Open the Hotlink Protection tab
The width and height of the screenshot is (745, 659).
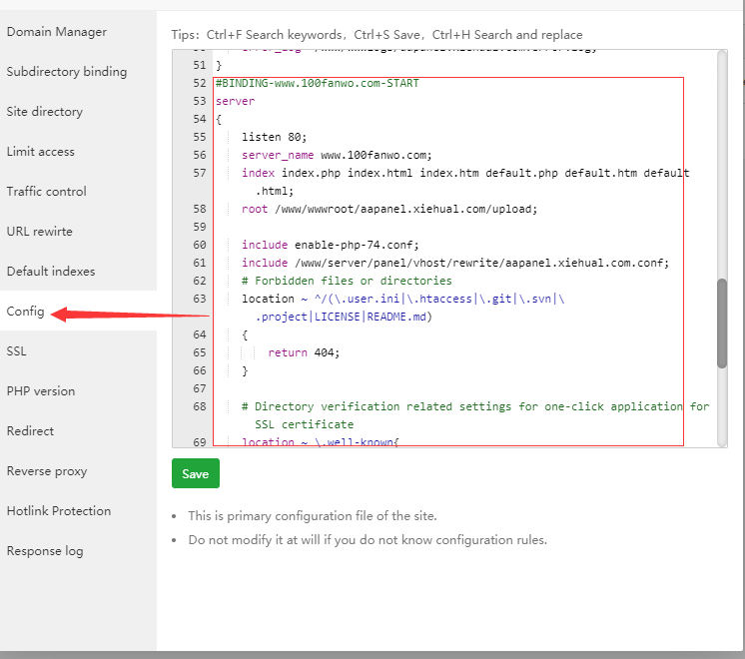pos(58,511)
